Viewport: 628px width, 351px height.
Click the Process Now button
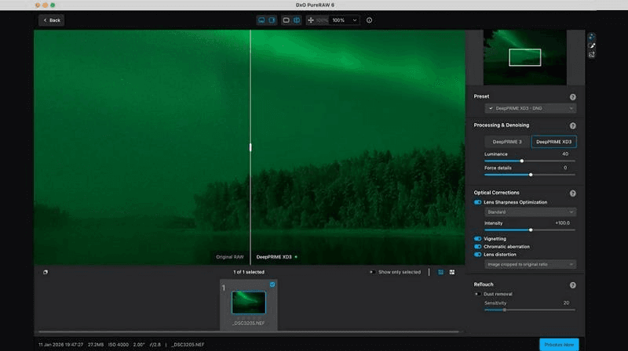[559, 345]
